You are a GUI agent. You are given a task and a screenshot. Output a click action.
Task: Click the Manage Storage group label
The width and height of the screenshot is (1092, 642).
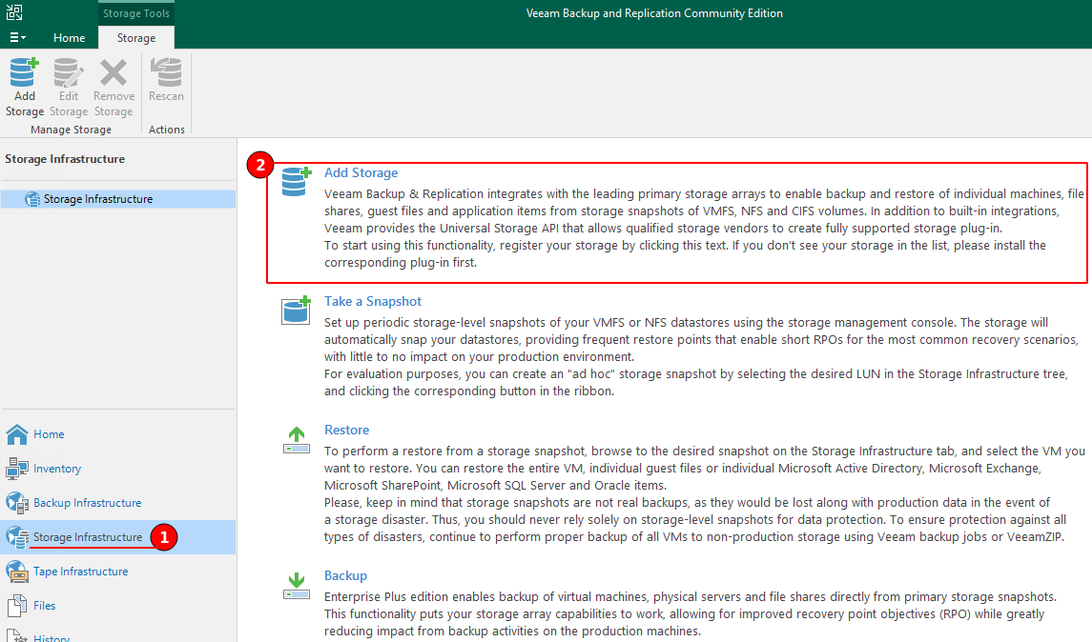[x=71, y=130]
